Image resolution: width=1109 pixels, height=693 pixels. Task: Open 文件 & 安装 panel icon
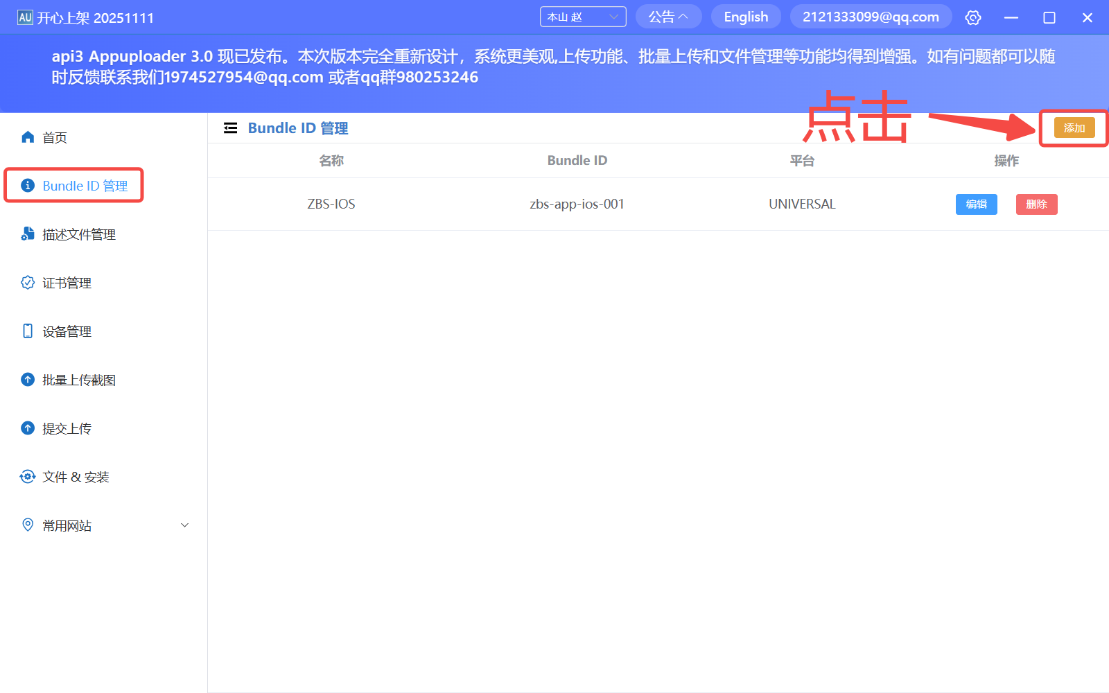(28, 476)
